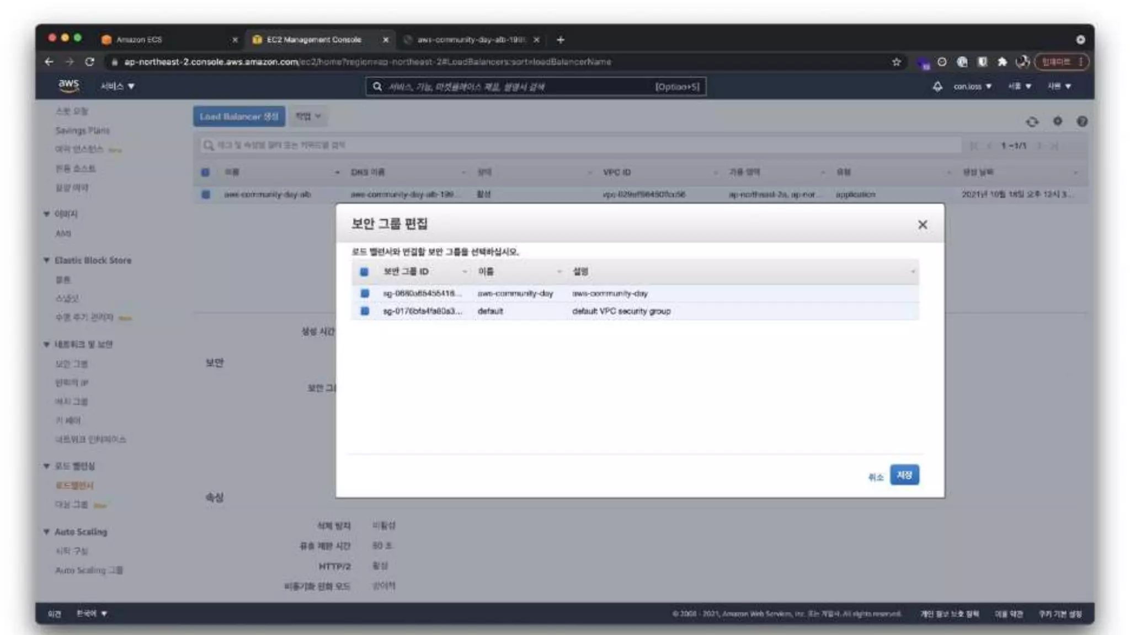Uncheck the aws-community-day security group checkbox

[365, 293]
